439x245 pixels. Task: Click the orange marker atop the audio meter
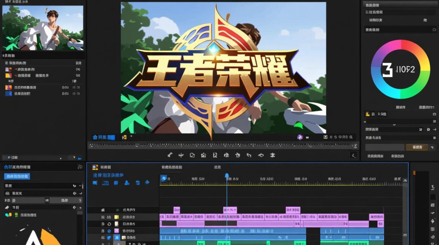[415, 172]
